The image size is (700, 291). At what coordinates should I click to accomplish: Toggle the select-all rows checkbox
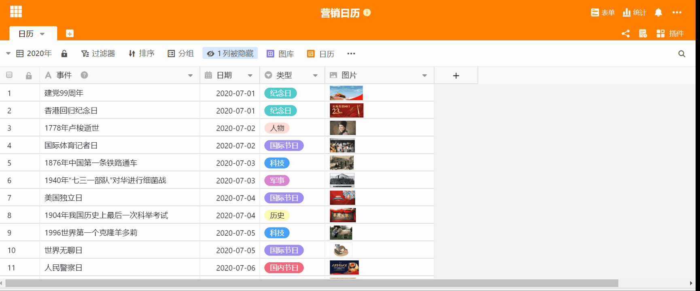(9, 75)
